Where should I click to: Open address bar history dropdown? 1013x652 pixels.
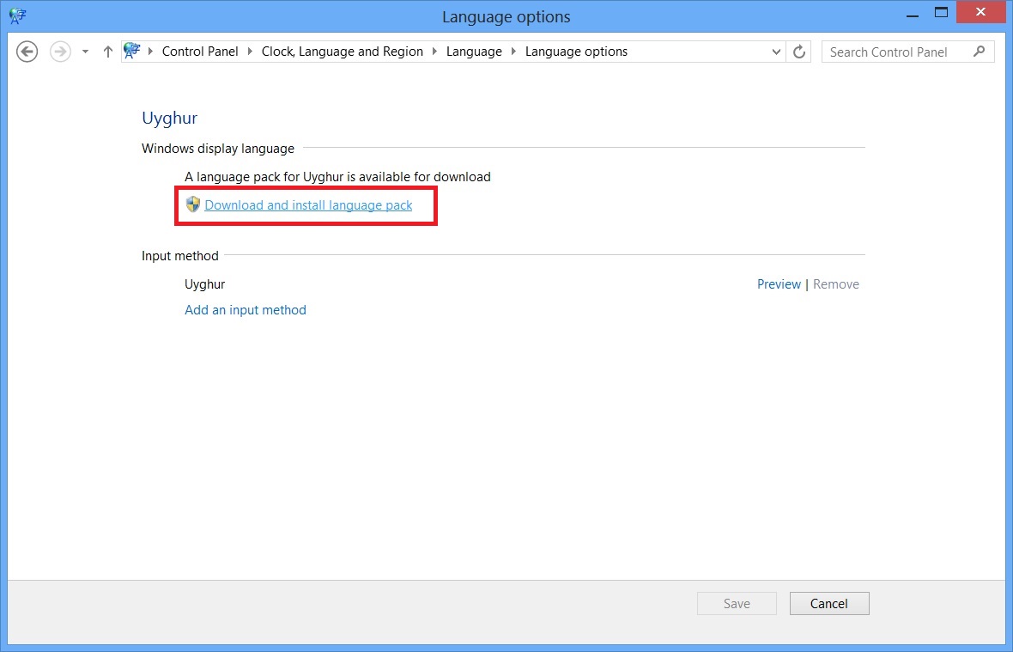[776, 52]
